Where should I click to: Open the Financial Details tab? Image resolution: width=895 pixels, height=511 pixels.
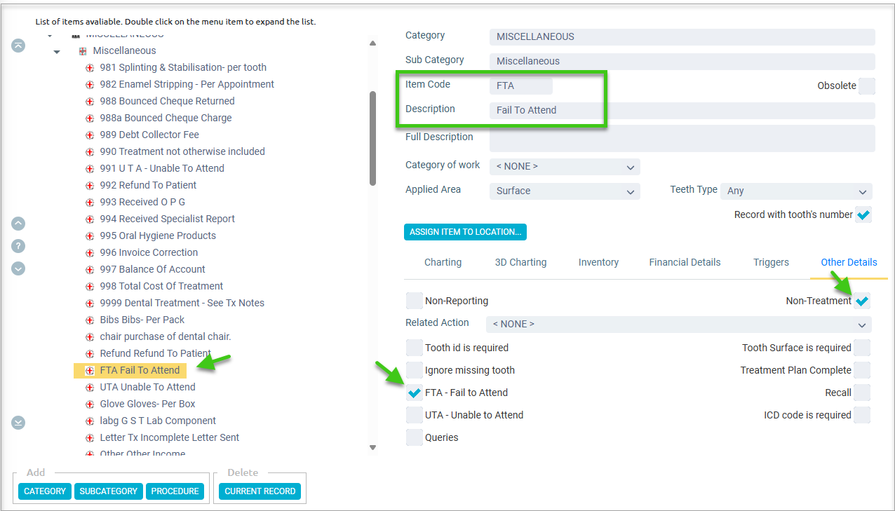coord(685,262)
